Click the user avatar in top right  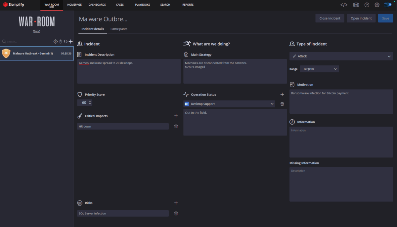388,5
